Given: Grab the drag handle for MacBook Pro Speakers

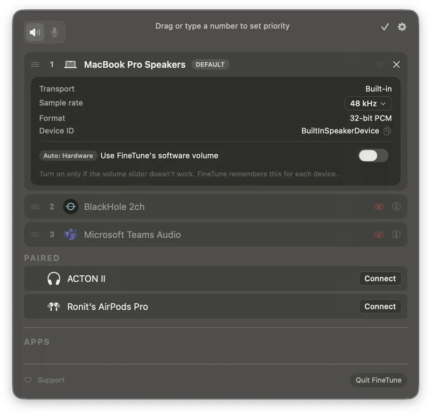Looking at the screenshot, I should coord(35,65).
